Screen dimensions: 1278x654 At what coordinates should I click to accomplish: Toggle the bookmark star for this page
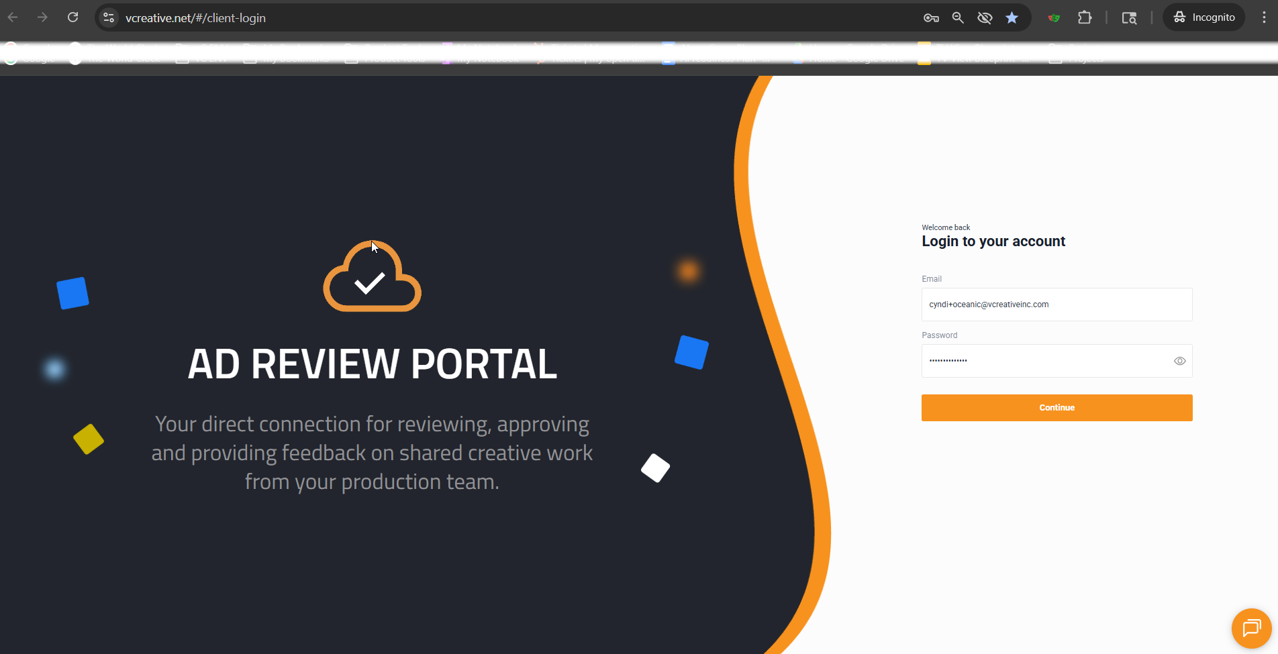pyautogui.click(x=1012, y=18)
